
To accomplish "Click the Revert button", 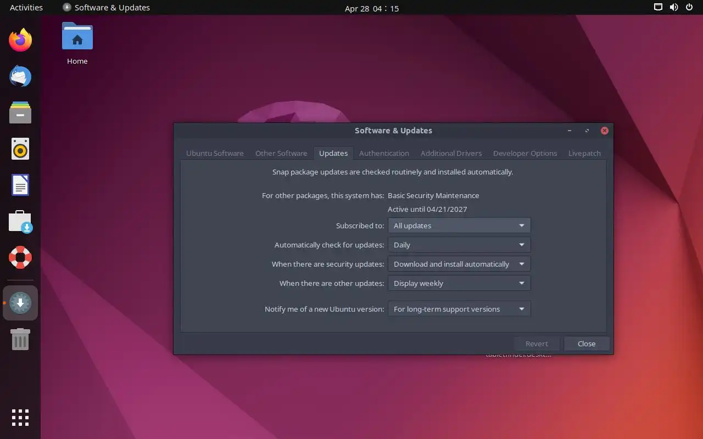I will pos(537,344).
